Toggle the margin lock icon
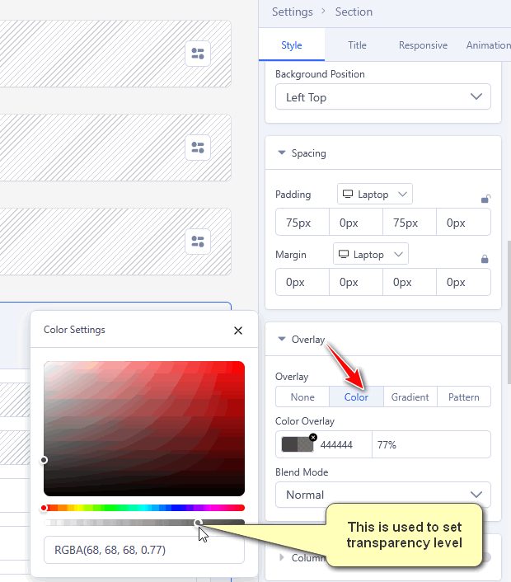 pyautogui.click(x=485, y=259)
